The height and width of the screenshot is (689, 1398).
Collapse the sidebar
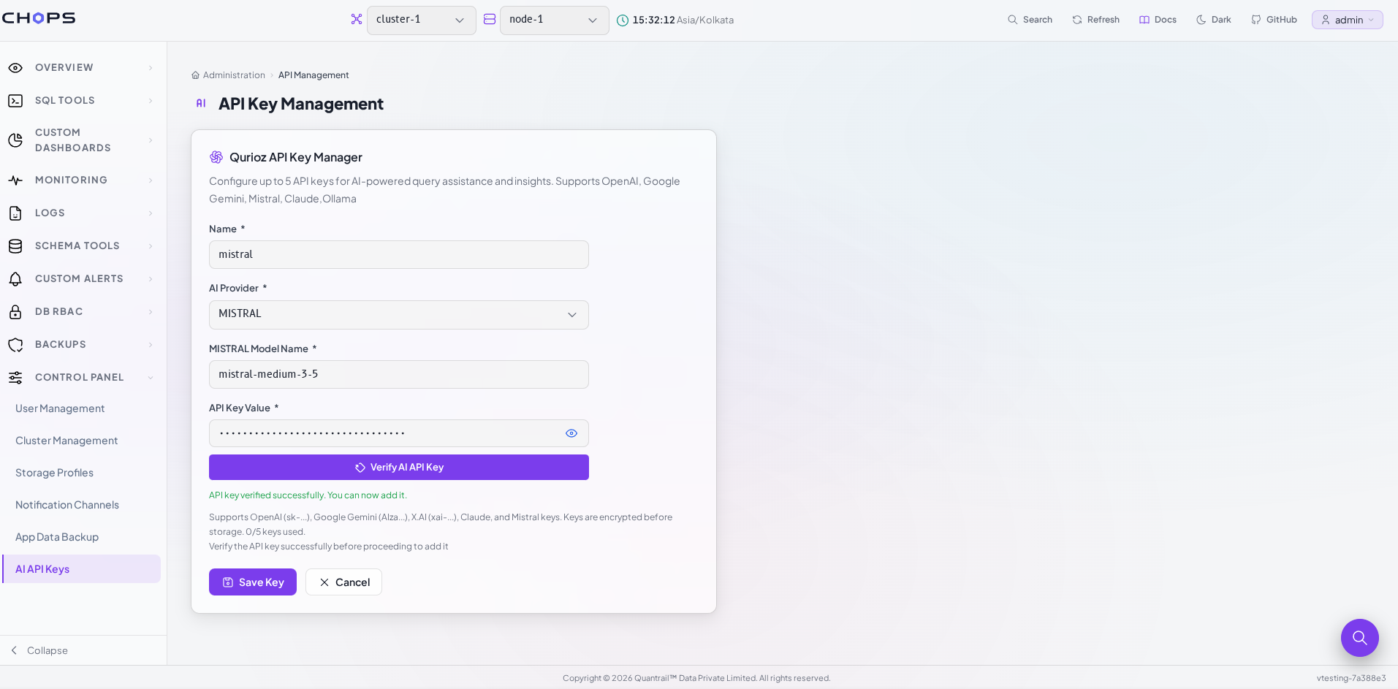39,650
